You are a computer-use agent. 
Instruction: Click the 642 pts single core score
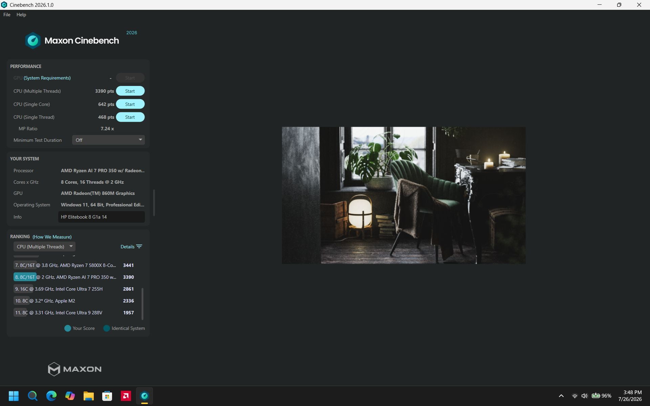[106, 104]
